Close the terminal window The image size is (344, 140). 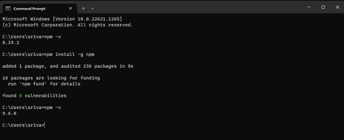(x=337, y=7)
